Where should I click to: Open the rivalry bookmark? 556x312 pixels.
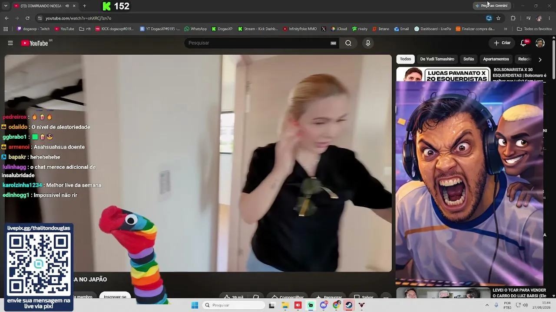coord(360,29)
